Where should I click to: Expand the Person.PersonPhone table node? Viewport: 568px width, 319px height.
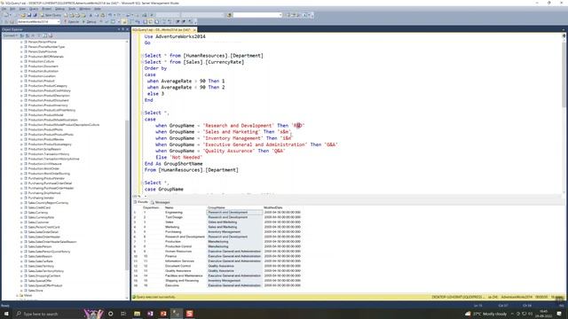(21, 42)
